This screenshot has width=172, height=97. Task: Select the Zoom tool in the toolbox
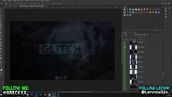click(1, 60)
